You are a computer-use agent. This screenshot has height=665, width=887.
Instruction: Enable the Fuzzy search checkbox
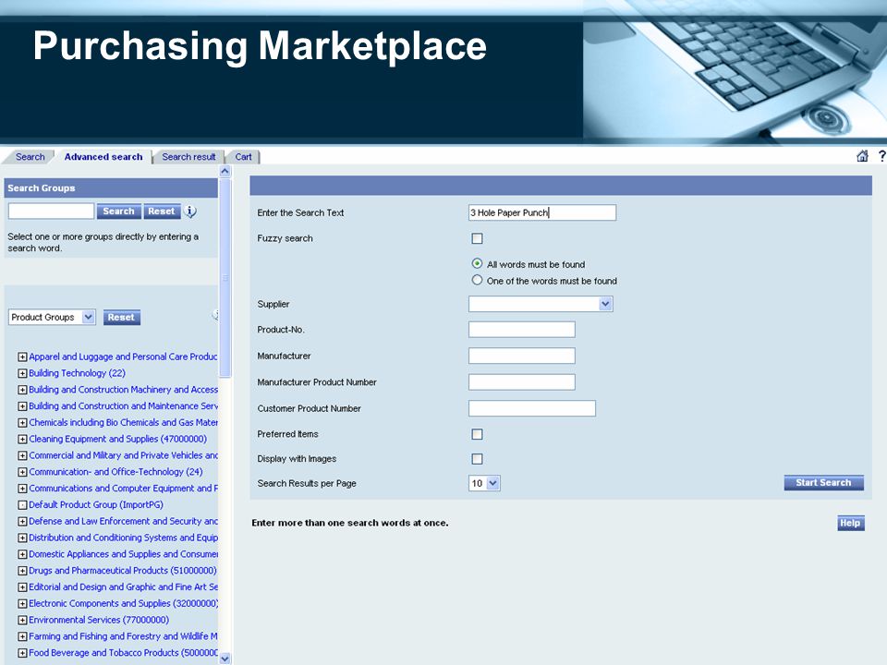pos(478,238)
